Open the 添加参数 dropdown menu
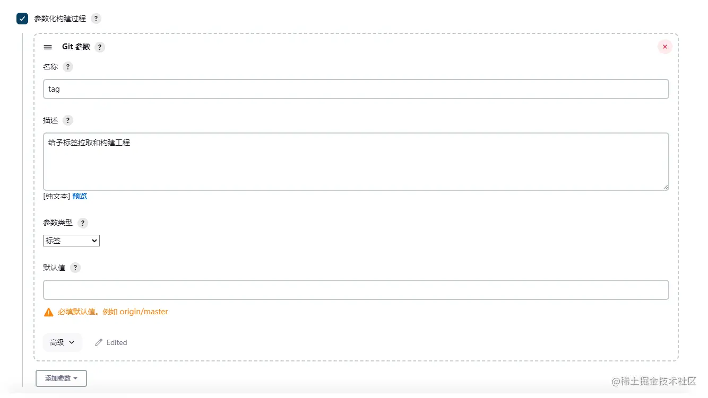The width and height of the screenshot is (708, 398). pos(61,378)
